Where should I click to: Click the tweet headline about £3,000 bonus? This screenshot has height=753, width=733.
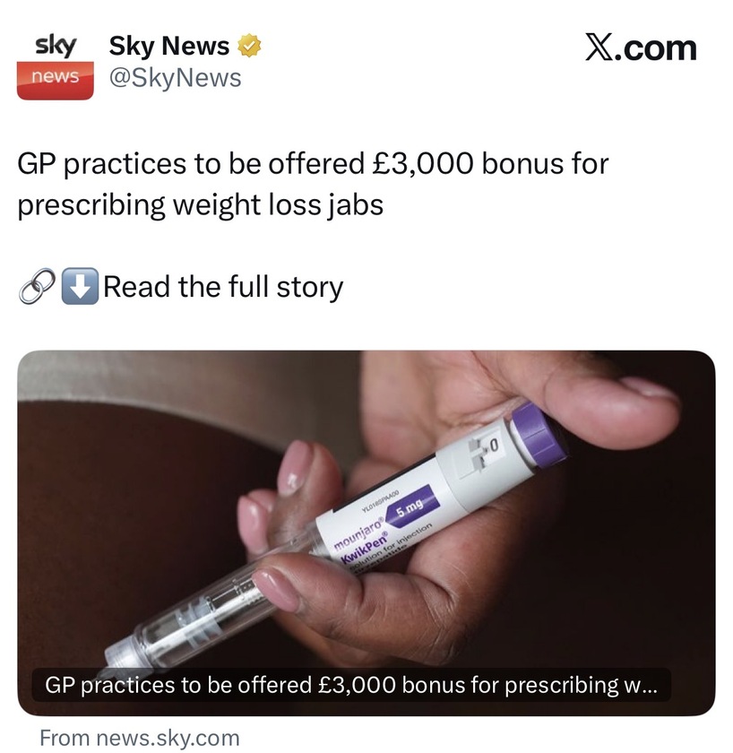point(313,184)
